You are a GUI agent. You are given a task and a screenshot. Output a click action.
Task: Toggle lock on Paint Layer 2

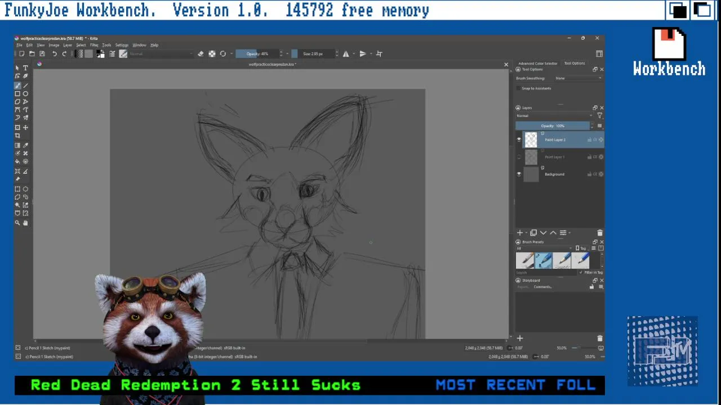pyautogui.click(x=590, y=139)
